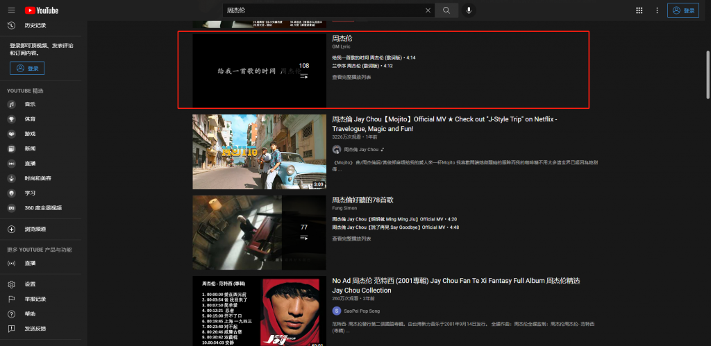Open the YouTube apps grid
711x346 pixels.
(x=639, y=10)
